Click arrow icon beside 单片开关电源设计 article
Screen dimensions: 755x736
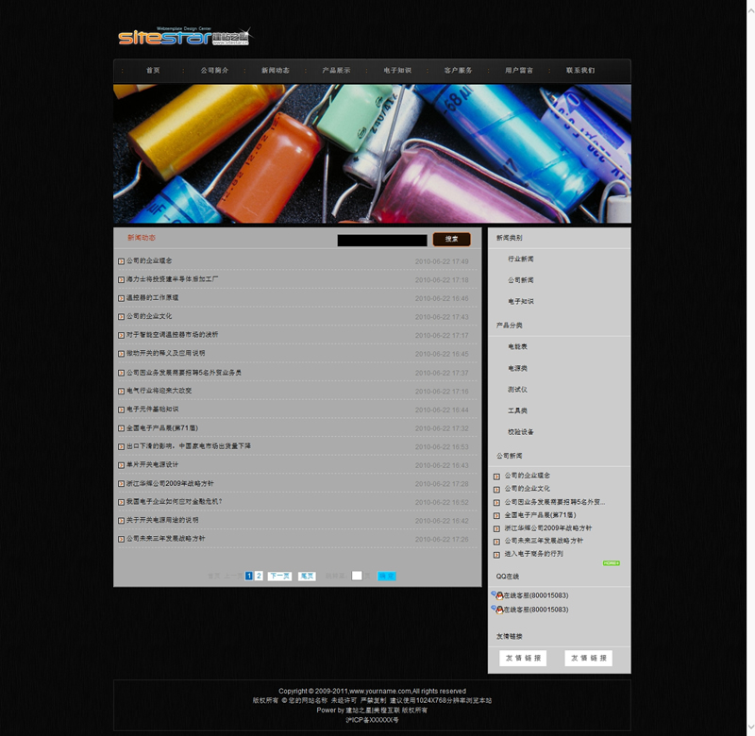[121, 465]
